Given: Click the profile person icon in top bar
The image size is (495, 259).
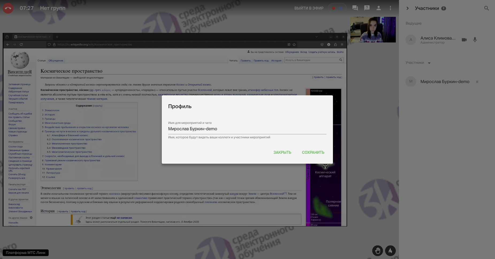Looking at the screenshot, I should (x=378, y=8).
